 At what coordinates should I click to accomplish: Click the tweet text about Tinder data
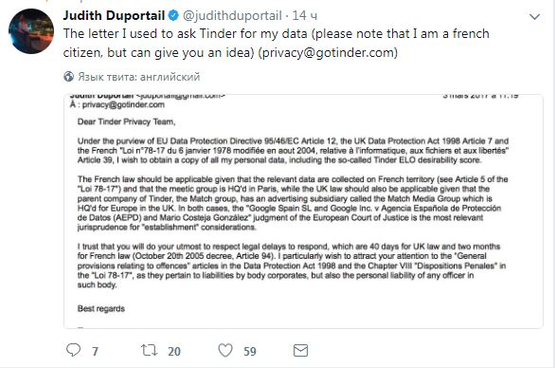coord(277,44)
